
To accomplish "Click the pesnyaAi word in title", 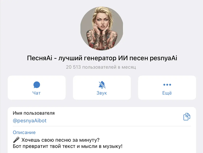I will pyautogui.click(x=164, y=58).
